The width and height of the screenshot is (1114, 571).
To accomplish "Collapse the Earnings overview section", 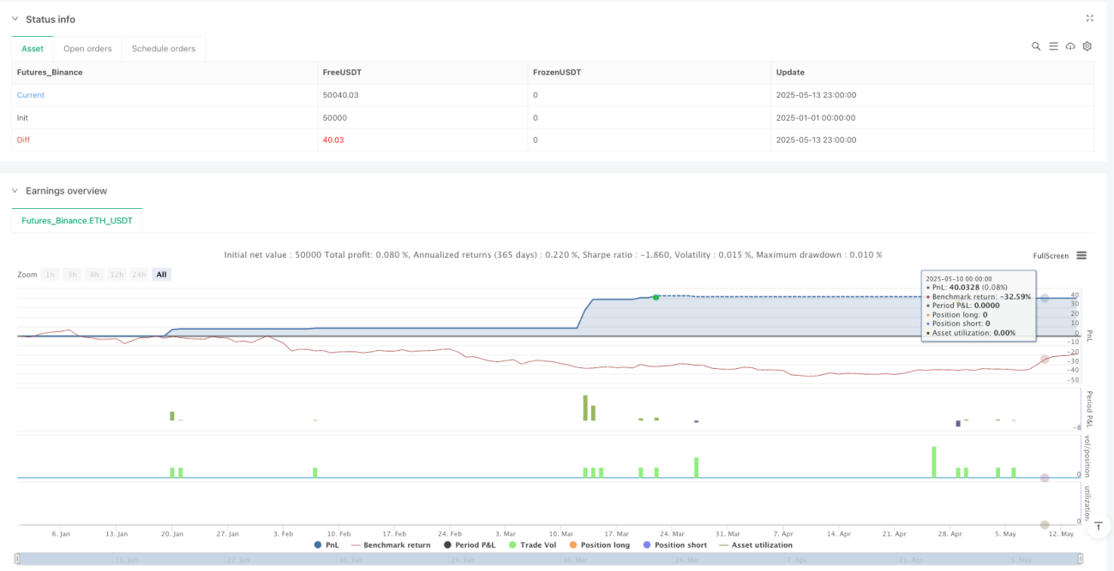I will (15, 191).
